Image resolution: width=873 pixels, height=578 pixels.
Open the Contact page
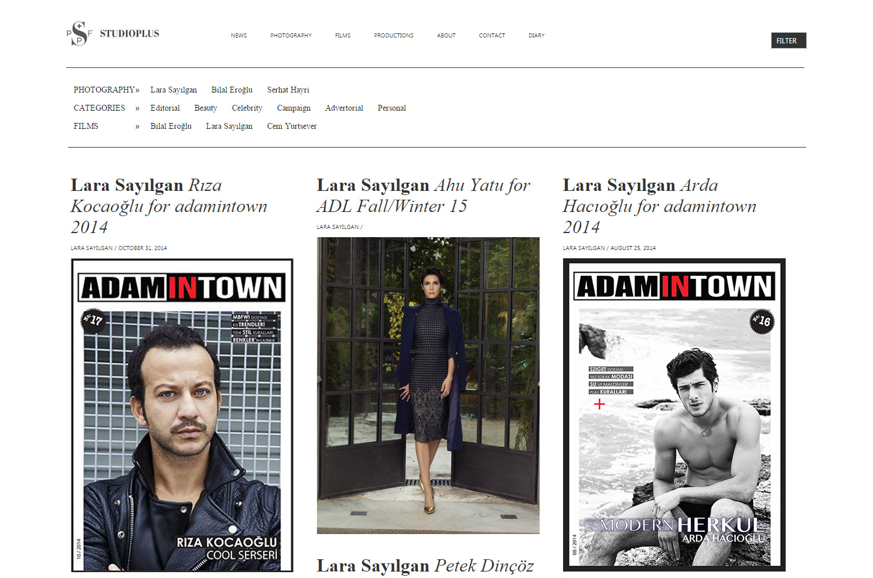click(x=492, y=36)
